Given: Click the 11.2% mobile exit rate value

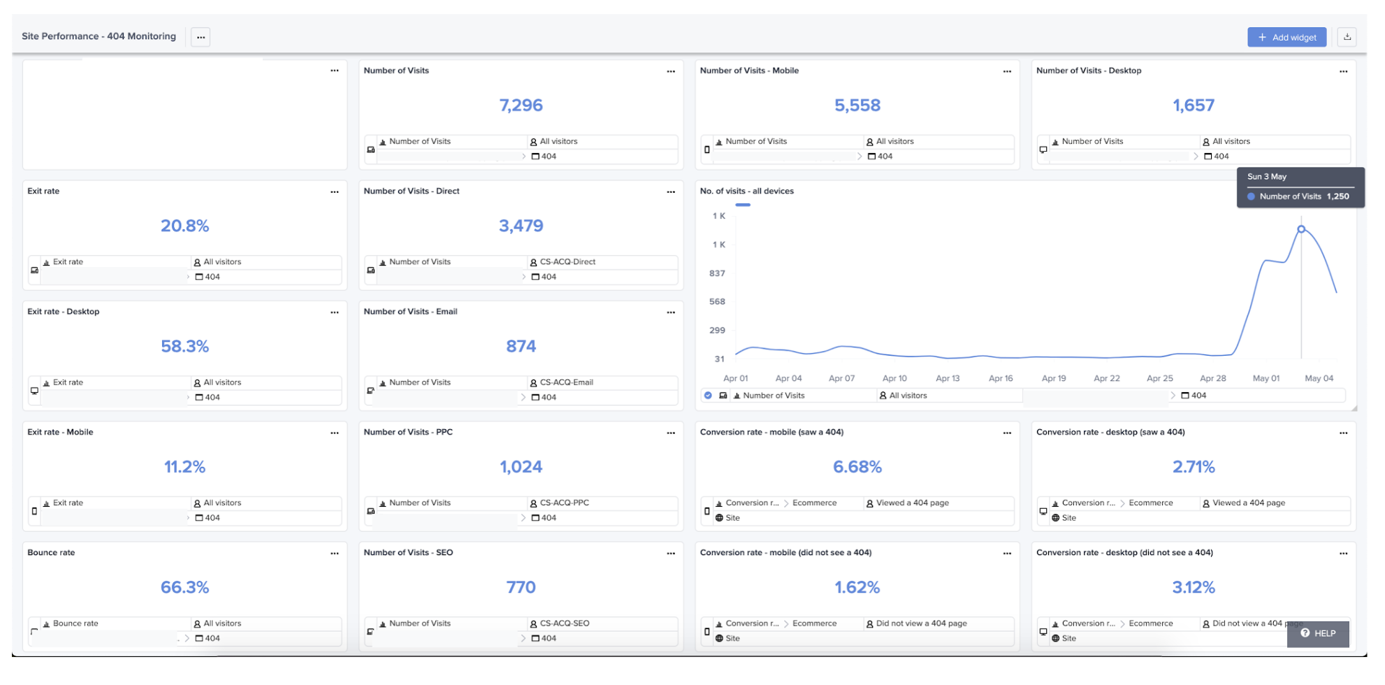Looking at the screenshot, I should [x=185, y=467].
